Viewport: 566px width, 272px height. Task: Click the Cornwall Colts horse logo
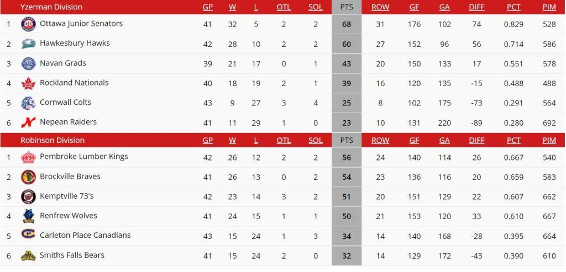point(28,103)
